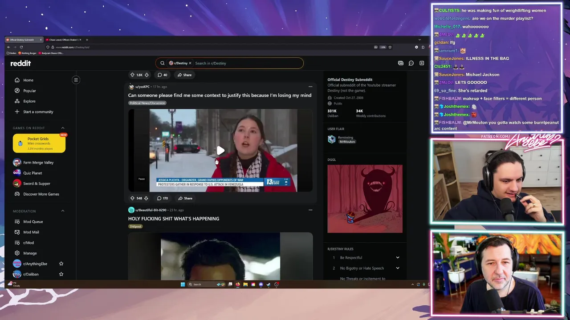
Task: Collapse the Reddit navigation sidebar
Action: 76,80
